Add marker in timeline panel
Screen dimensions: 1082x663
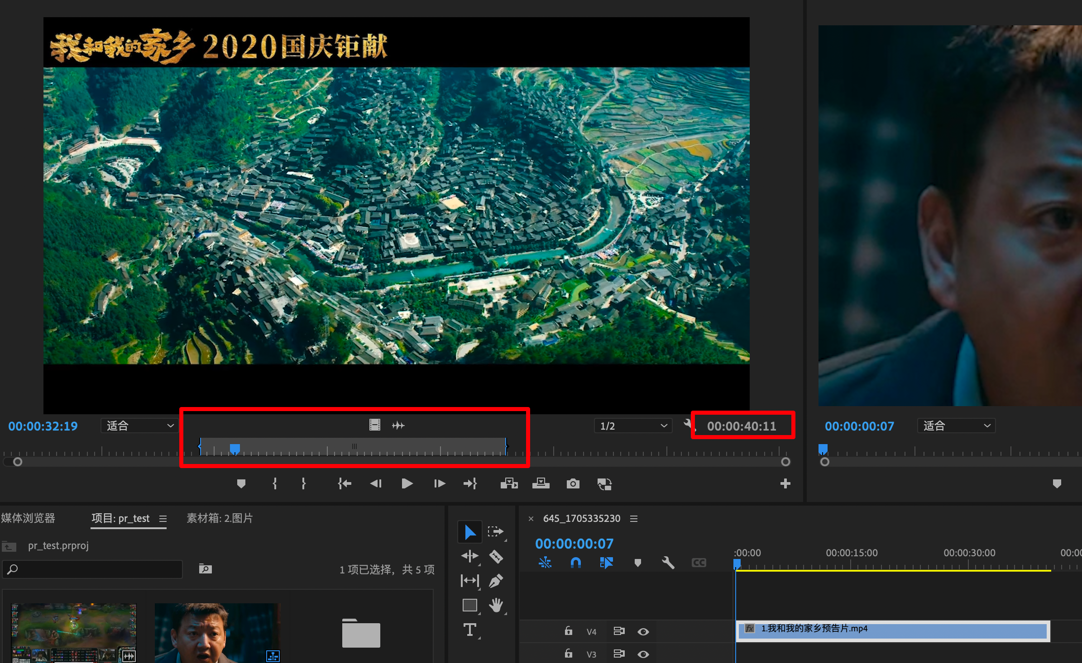coord(638,563)
